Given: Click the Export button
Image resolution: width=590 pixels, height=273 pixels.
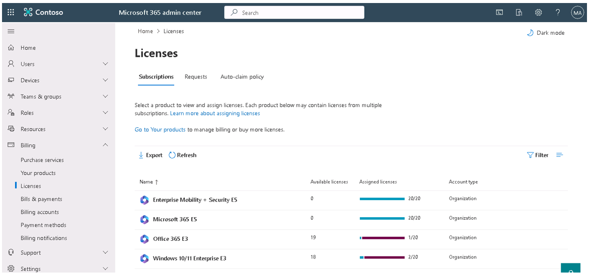Looking at the screenshot, I should coord(151,155).
